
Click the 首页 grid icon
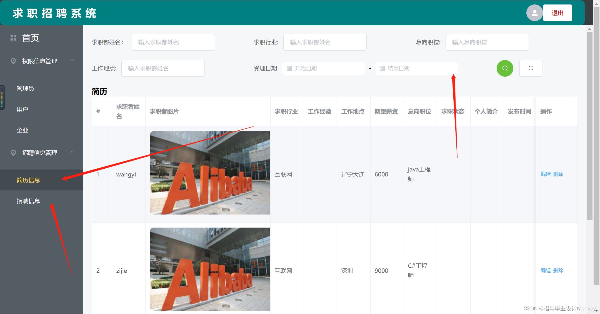[x=13, y=38]
